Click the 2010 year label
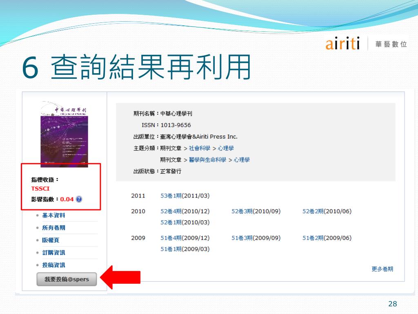 coord(138,211)
